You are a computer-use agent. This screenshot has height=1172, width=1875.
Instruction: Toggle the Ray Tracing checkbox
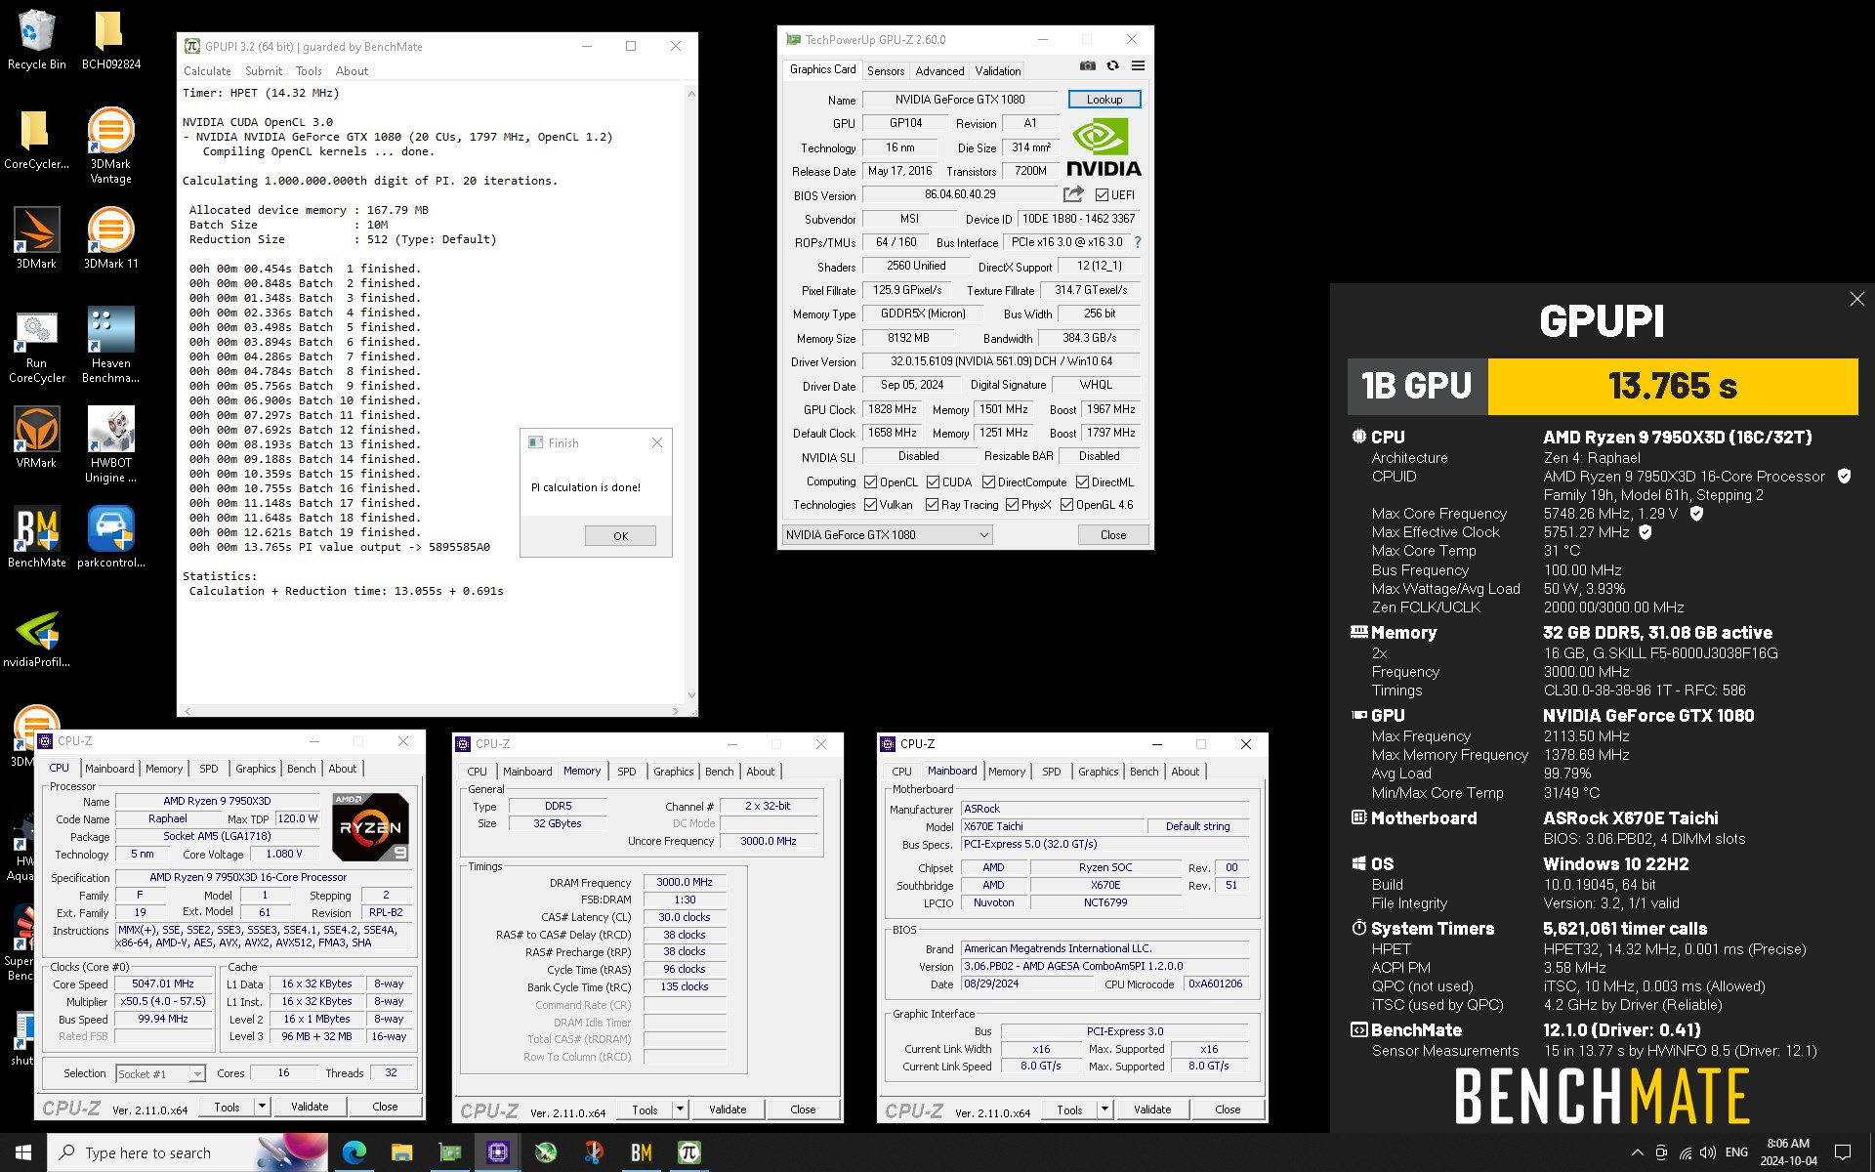click(932, 505)
